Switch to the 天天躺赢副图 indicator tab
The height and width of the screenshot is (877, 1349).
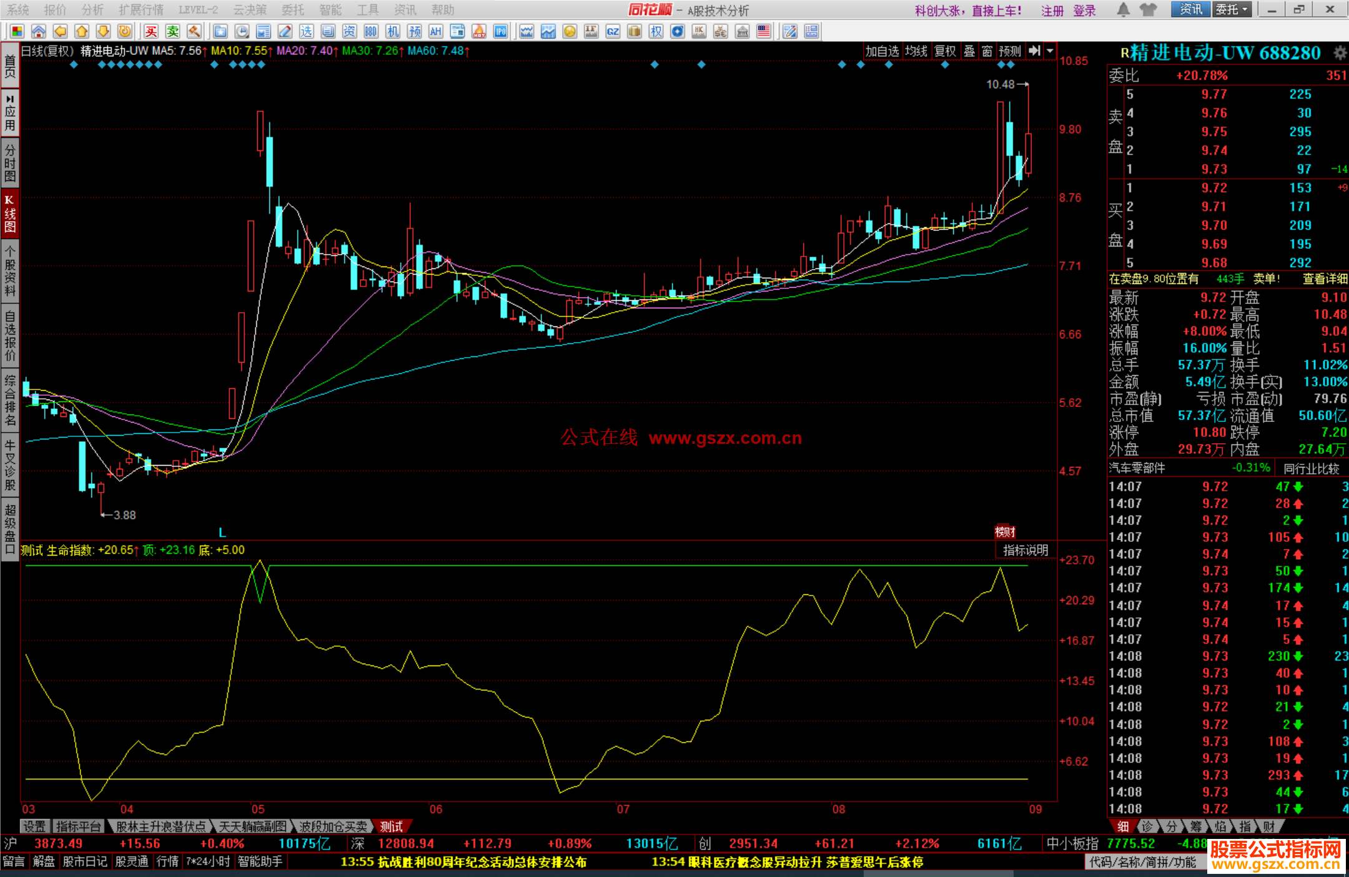(252, 826)
